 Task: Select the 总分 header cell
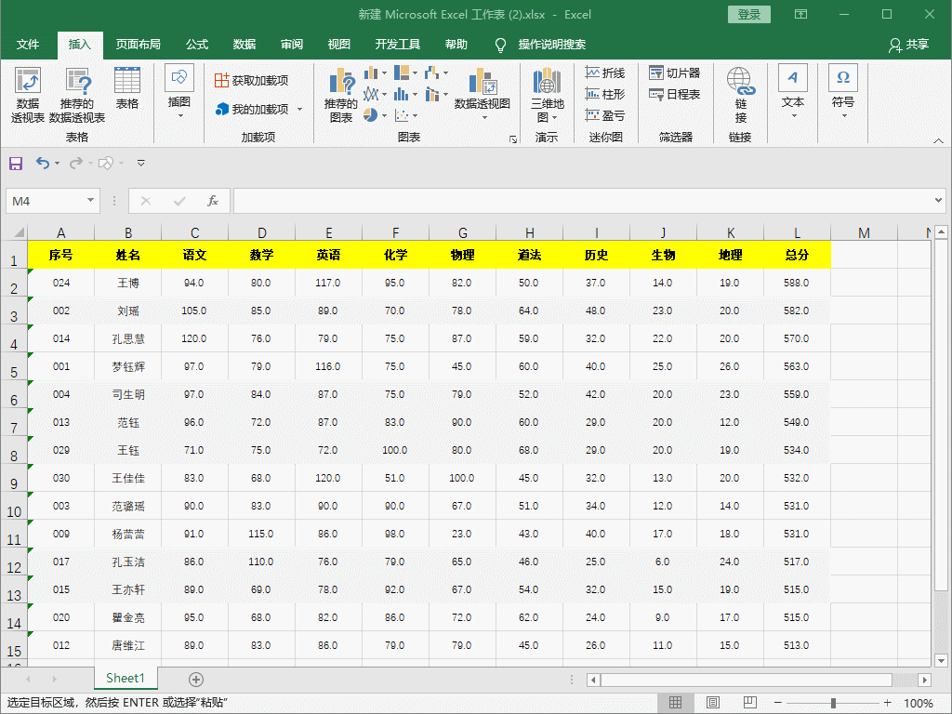coord(797,255)
